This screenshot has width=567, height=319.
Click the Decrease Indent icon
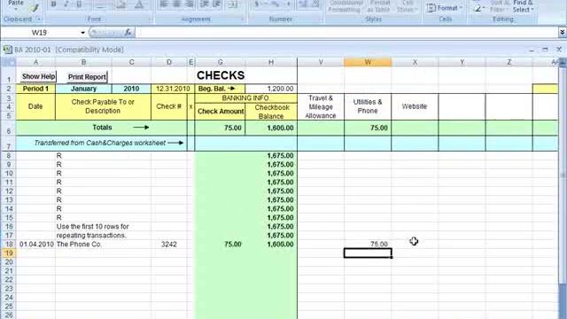click(x=205, y=4)
